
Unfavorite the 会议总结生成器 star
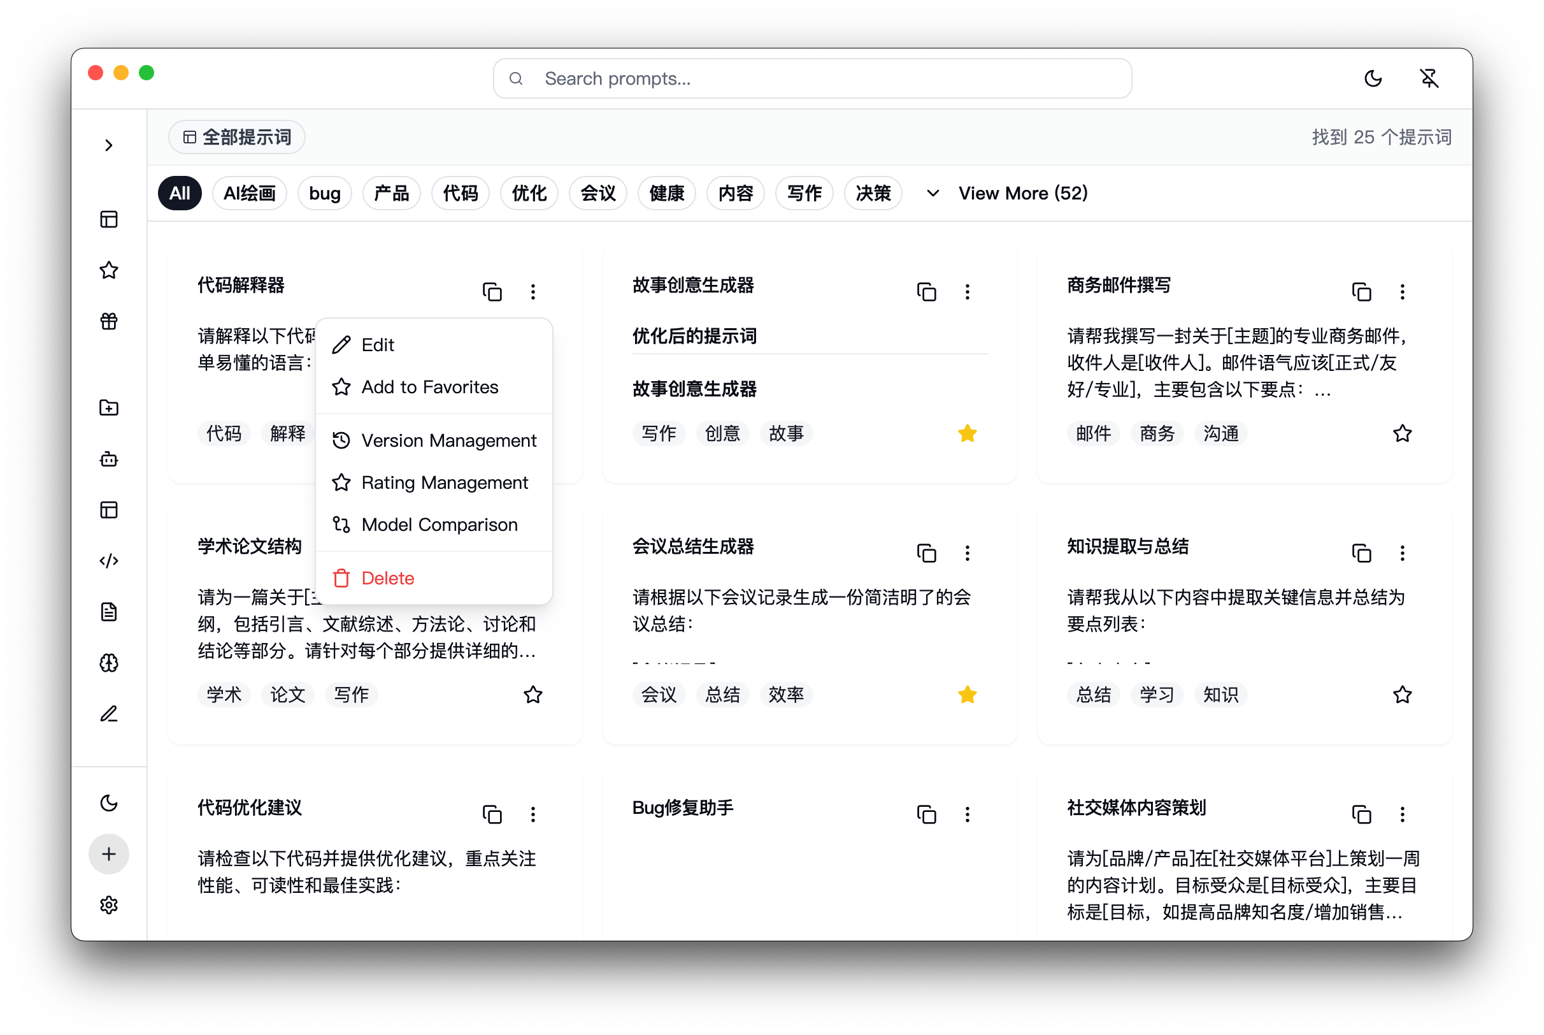[x=967, y=695]
